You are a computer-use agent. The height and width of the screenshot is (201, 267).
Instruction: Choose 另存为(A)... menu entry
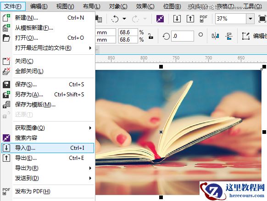click(x=48, y=94)
